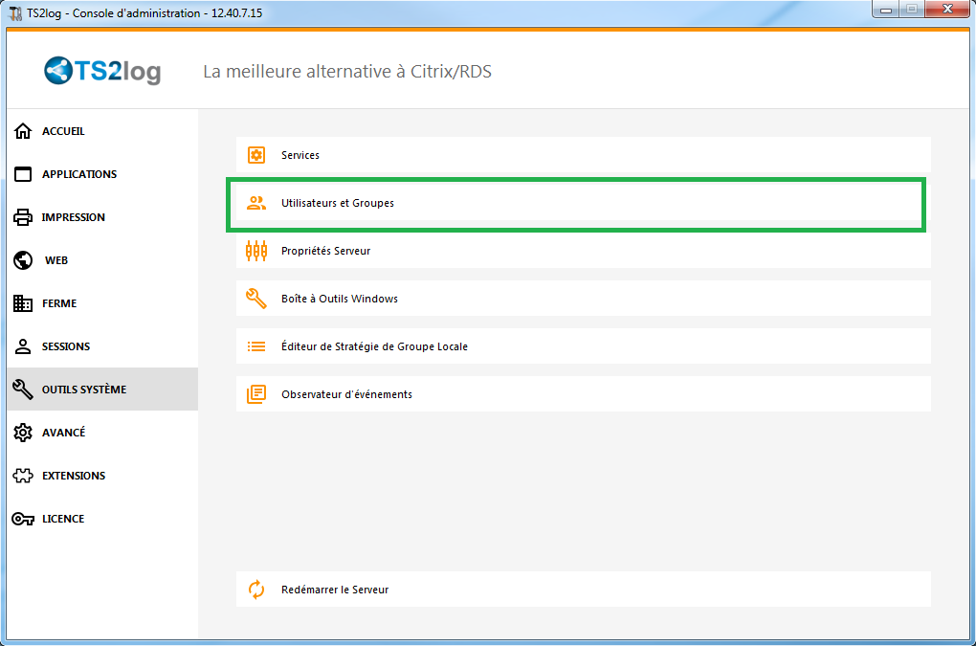Go to the EXTENSIONS section

102,476
